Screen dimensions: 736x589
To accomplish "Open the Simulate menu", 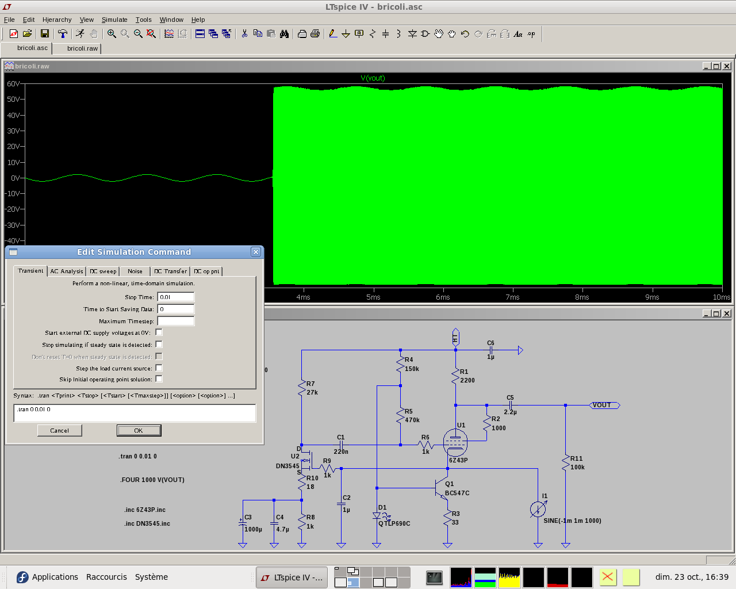I will click(114, 20).
